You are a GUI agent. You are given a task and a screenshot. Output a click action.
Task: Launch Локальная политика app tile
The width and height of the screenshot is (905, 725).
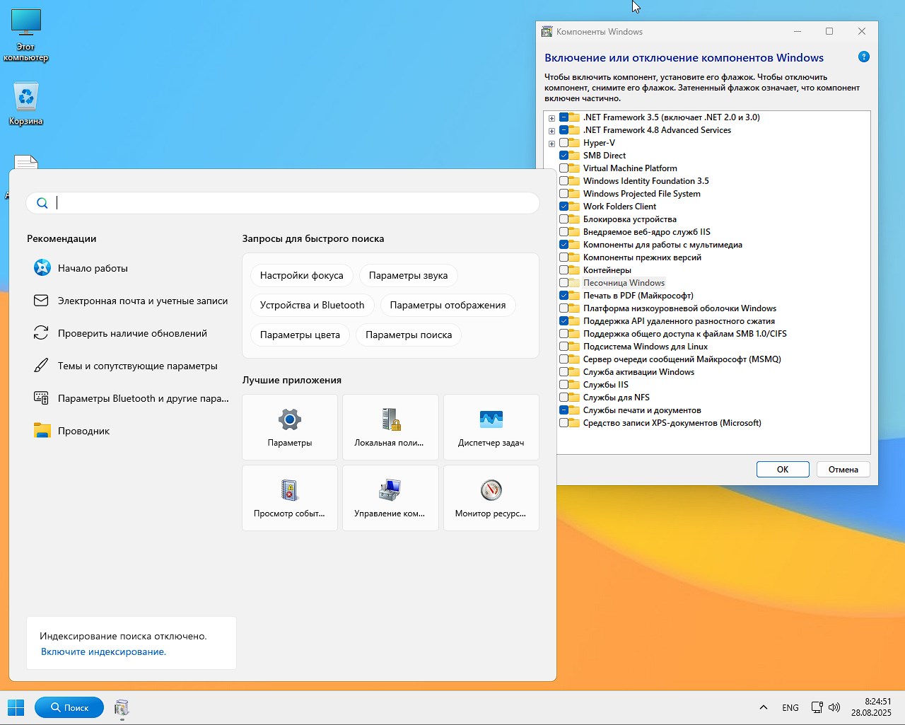(x=390, y=427)
